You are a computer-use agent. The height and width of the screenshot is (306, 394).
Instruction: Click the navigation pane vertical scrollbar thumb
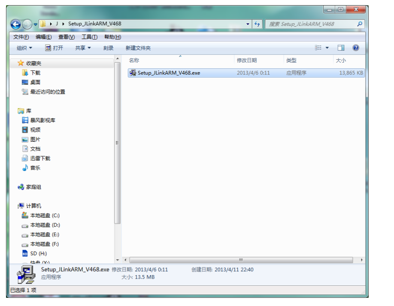tap(117, 142)
